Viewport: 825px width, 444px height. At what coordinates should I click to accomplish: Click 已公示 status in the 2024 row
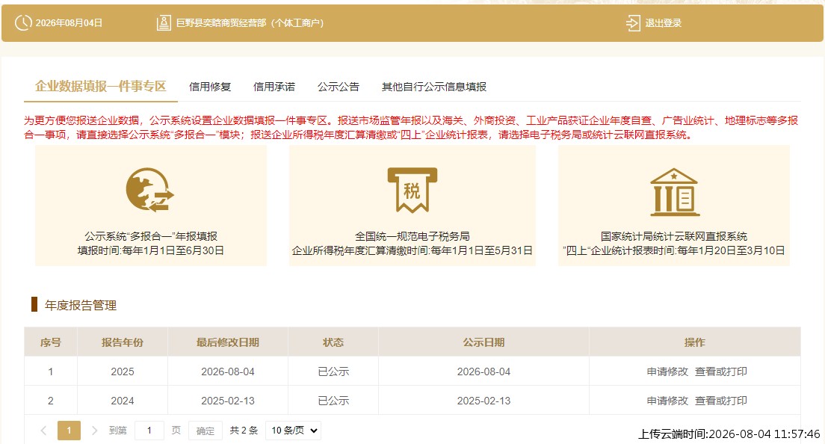click(333, 401)
